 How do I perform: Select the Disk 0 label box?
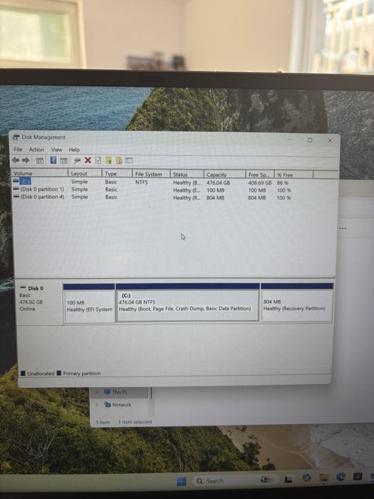39,302
